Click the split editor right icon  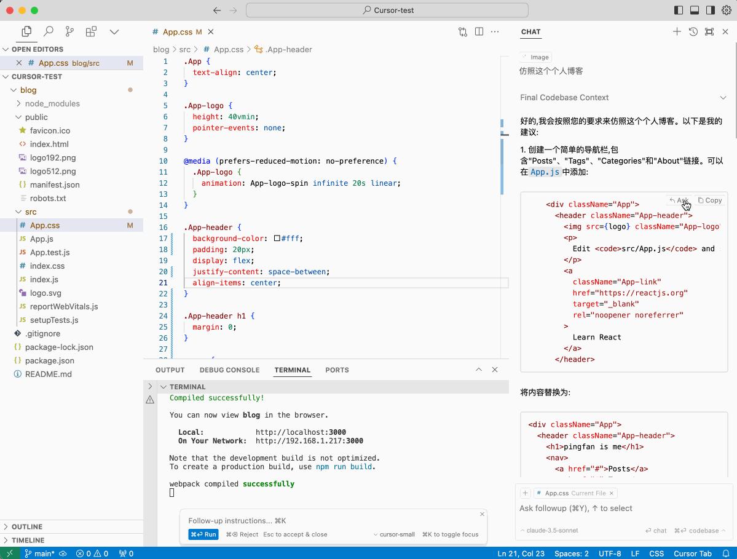479,31
